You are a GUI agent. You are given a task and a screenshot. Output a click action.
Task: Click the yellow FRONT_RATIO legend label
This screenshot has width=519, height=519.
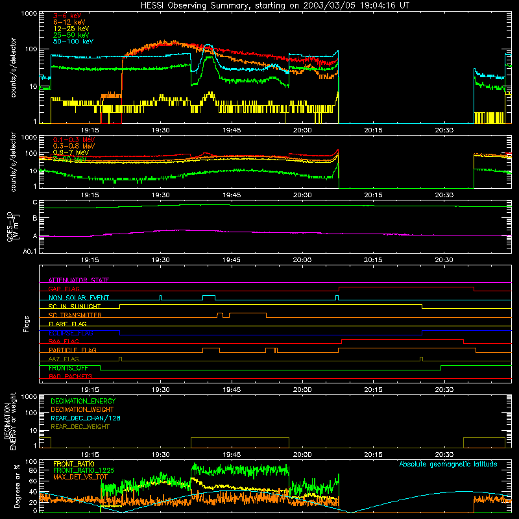[74, 464]
